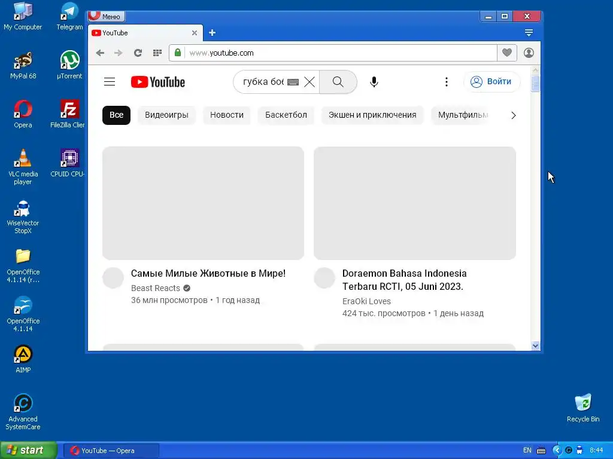Screen dimensions: 613x459
Task: Focus the www.youtube.com address field
Action: (341, 53)
